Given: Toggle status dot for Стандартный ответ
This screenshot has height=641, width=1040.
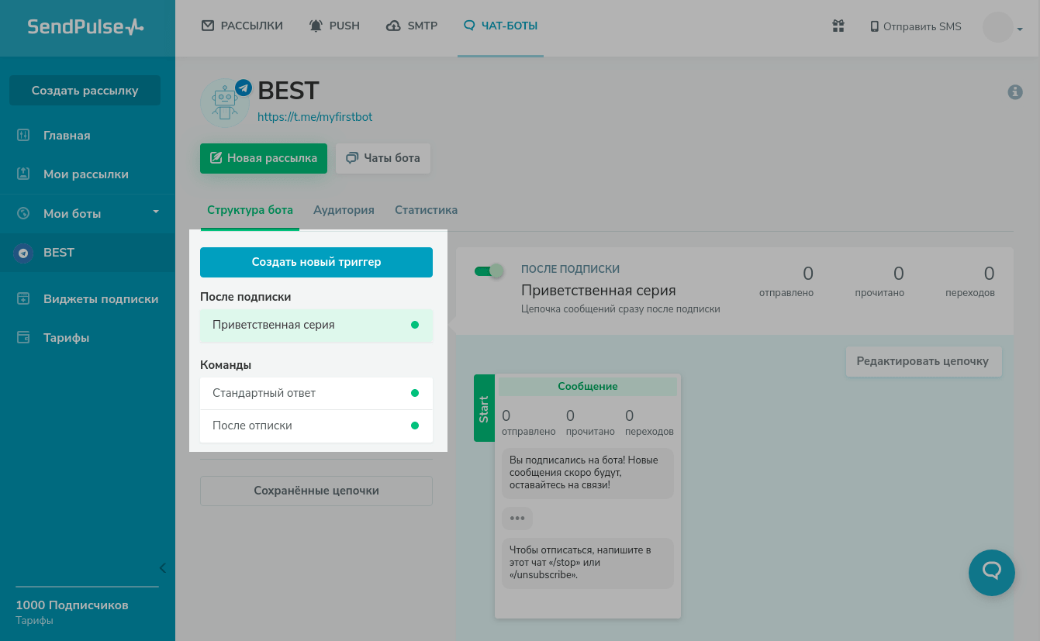Looking at the screenshot, I should (415, 393).
